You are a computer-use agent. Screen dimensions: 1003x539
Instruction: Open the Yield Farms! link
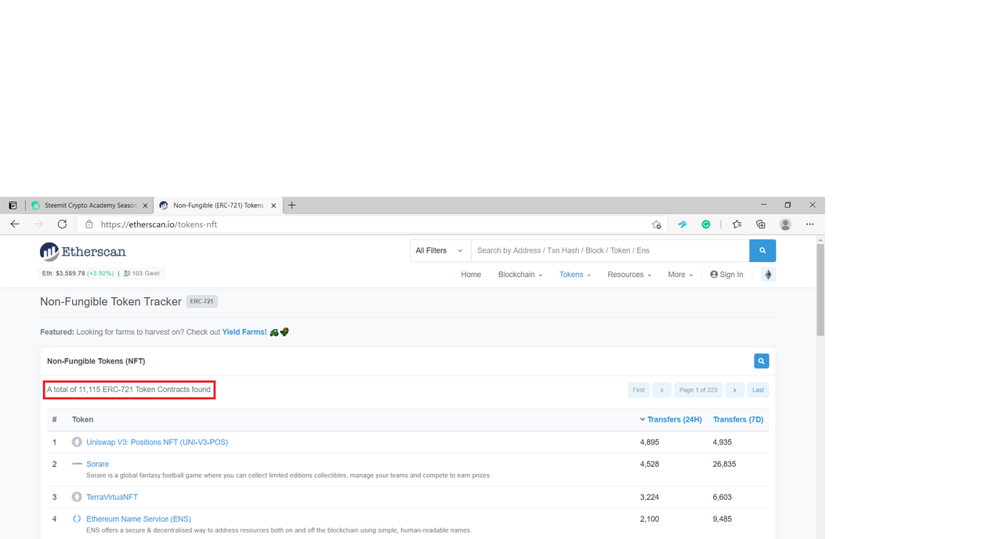pyautogui.click(x=244, y=332)
